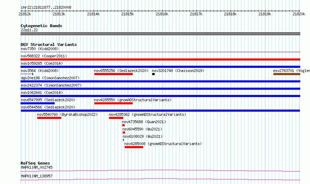Click the nsv4735688 small red marker

(x=123, y=125)
